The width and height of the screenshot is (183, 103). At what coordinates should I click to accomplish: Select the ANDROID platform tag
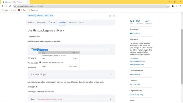click(40, 15)
